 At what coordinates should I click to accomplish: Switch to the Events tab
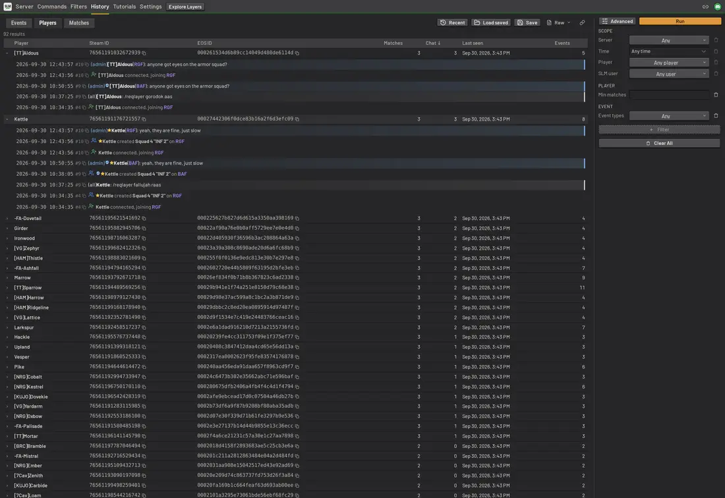[18, 22]
